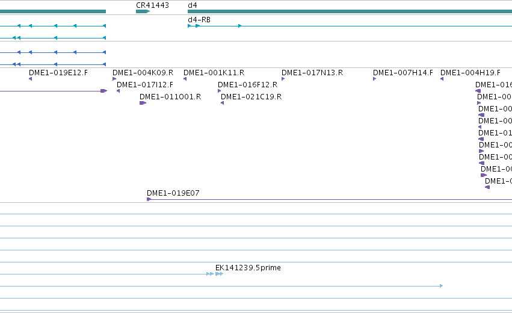
Task: Select the double-arrow glyph under EK141239.5prime
Action: point(220,274)
